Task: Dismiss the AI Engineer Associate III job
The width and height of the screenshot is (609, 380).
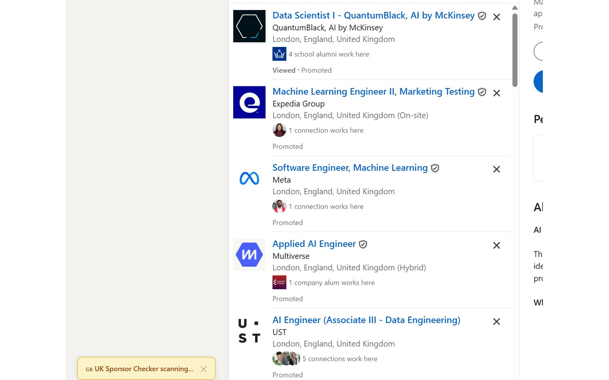Action: [497, 322]
